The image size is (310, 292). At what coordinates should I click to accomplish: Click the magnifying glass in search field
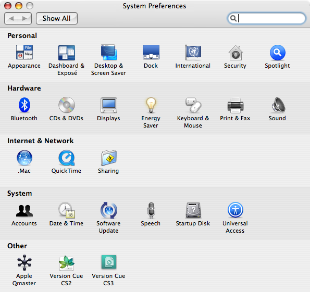tap(233, 18)
